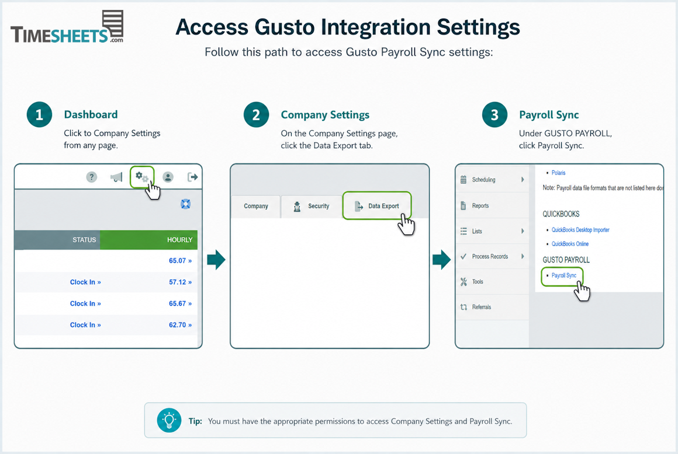Viewport: 678px width, 454px height.
Task: Click the HOURLY column header
Action: click(180, 240)
